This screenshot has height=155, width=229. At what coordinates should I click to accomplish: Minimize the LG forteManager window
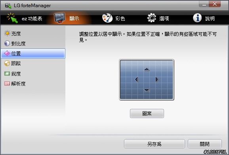point(204,4)
